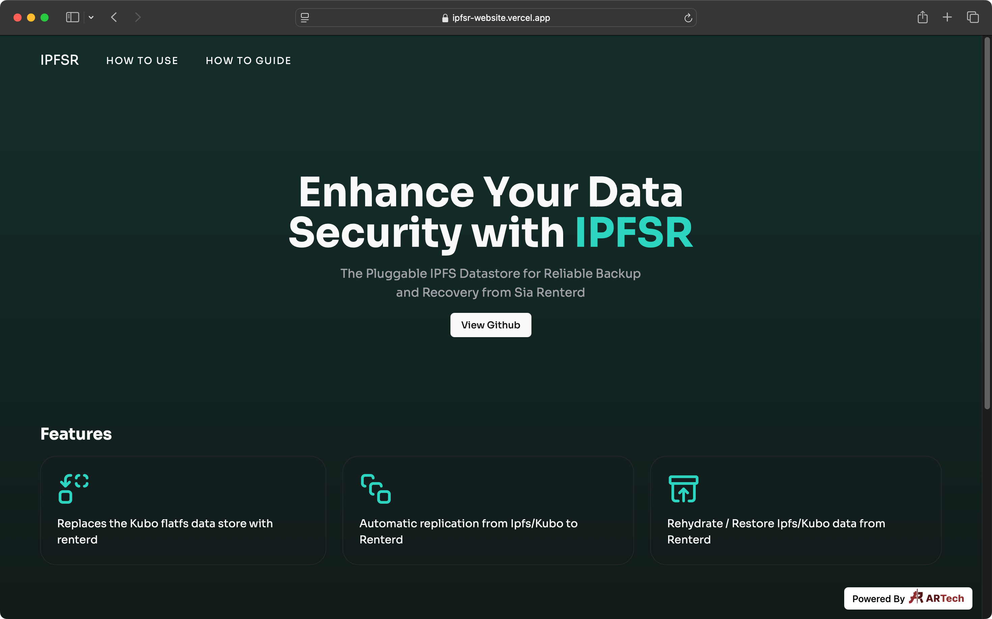
Task: Click the 'Pluggable IPFS Datastore' subtitle text
Action: click(491, 283)
